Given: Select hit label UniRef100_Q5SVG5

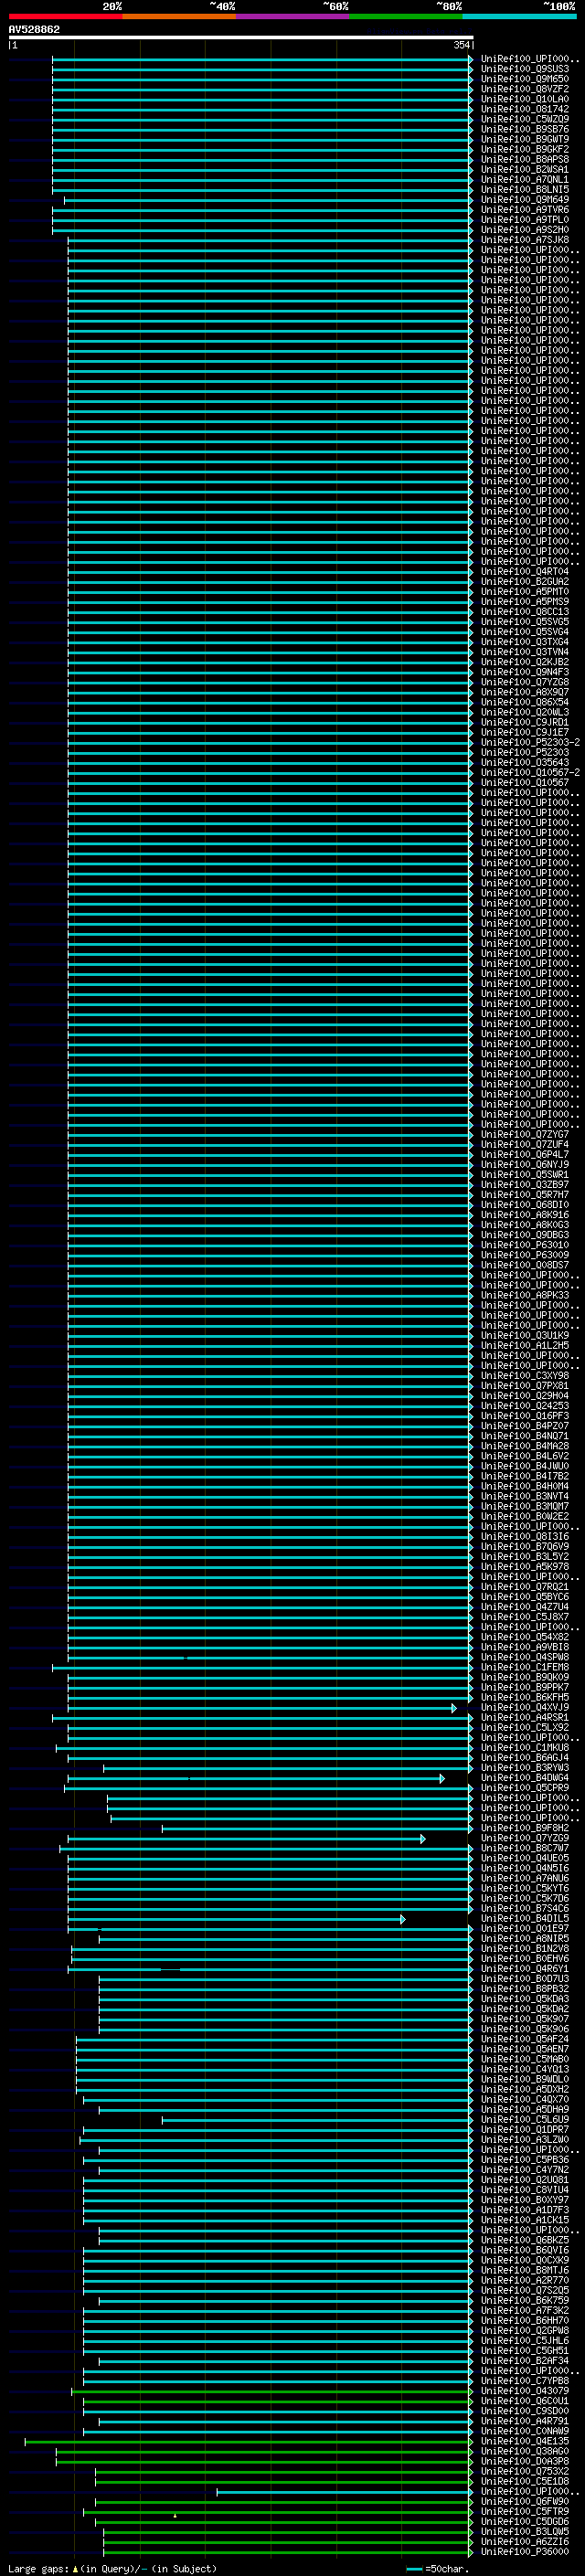Looking at the screenshot, I should (525, 621).
